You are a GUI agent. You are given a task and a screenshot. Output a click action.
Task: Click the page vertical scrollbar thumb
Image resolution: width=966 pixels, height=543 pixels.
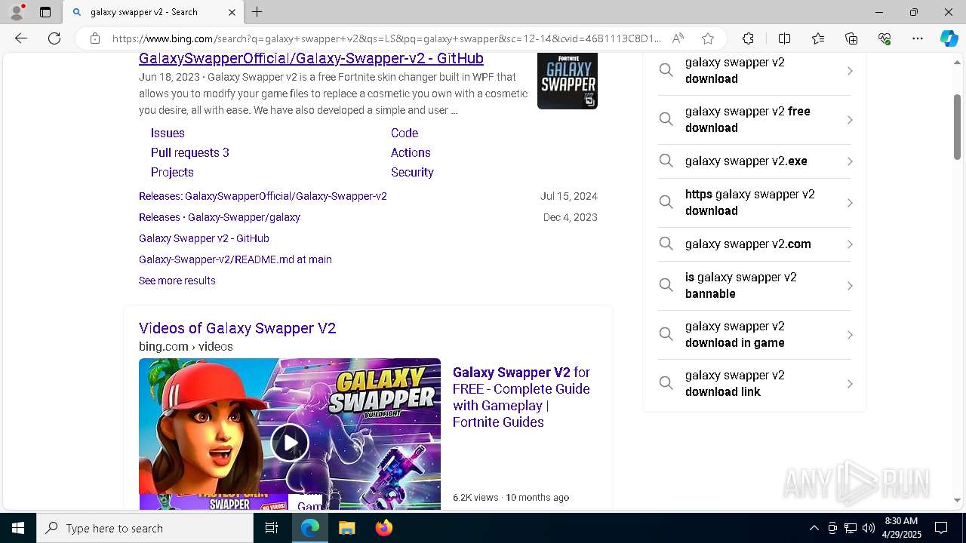[957, 127]
